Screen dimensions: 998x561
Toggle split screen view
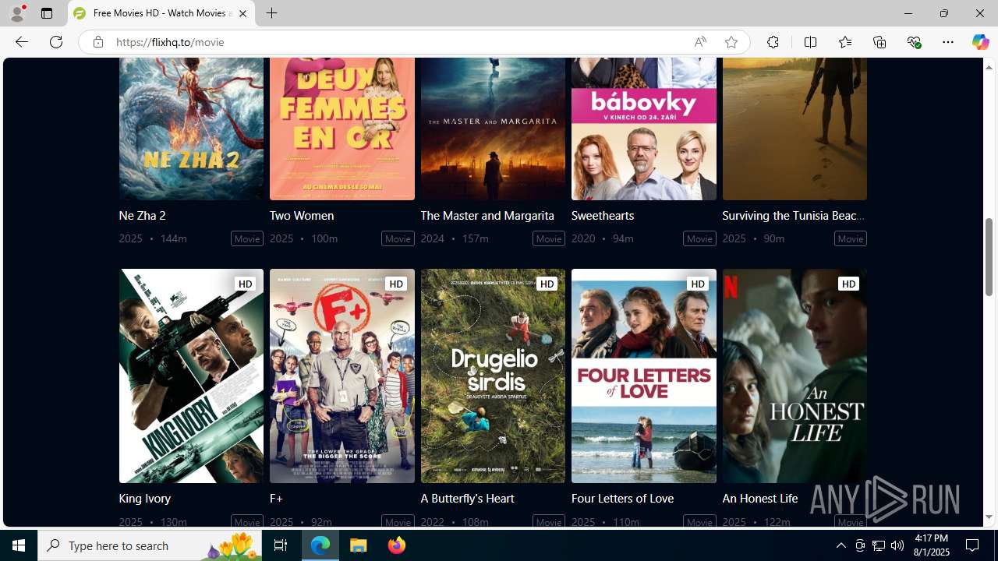[x=810, y=42]
